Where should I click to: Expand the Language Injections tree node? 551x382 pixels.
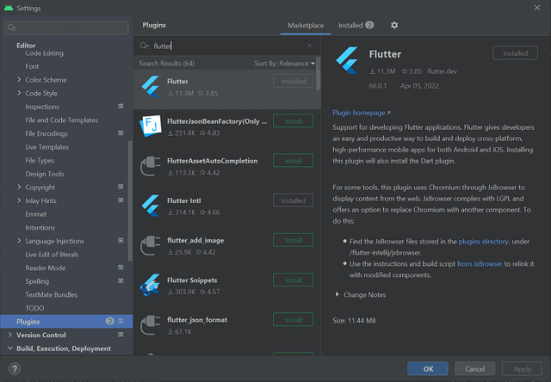click(x=19, y=241)
